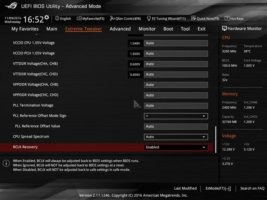Click the Hot Keys question icon
The width and height of the screenshot is (267, 200).
227,18
